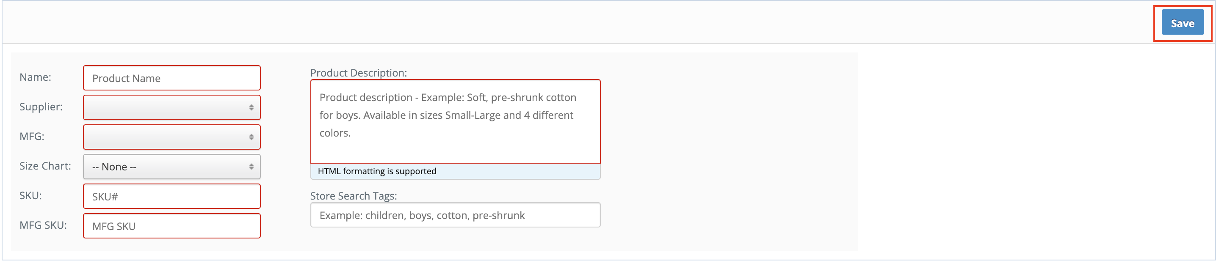Click into the MFG SKU input field
Image resolution: width=1216 pixels, height=263 pixels.
171,226
